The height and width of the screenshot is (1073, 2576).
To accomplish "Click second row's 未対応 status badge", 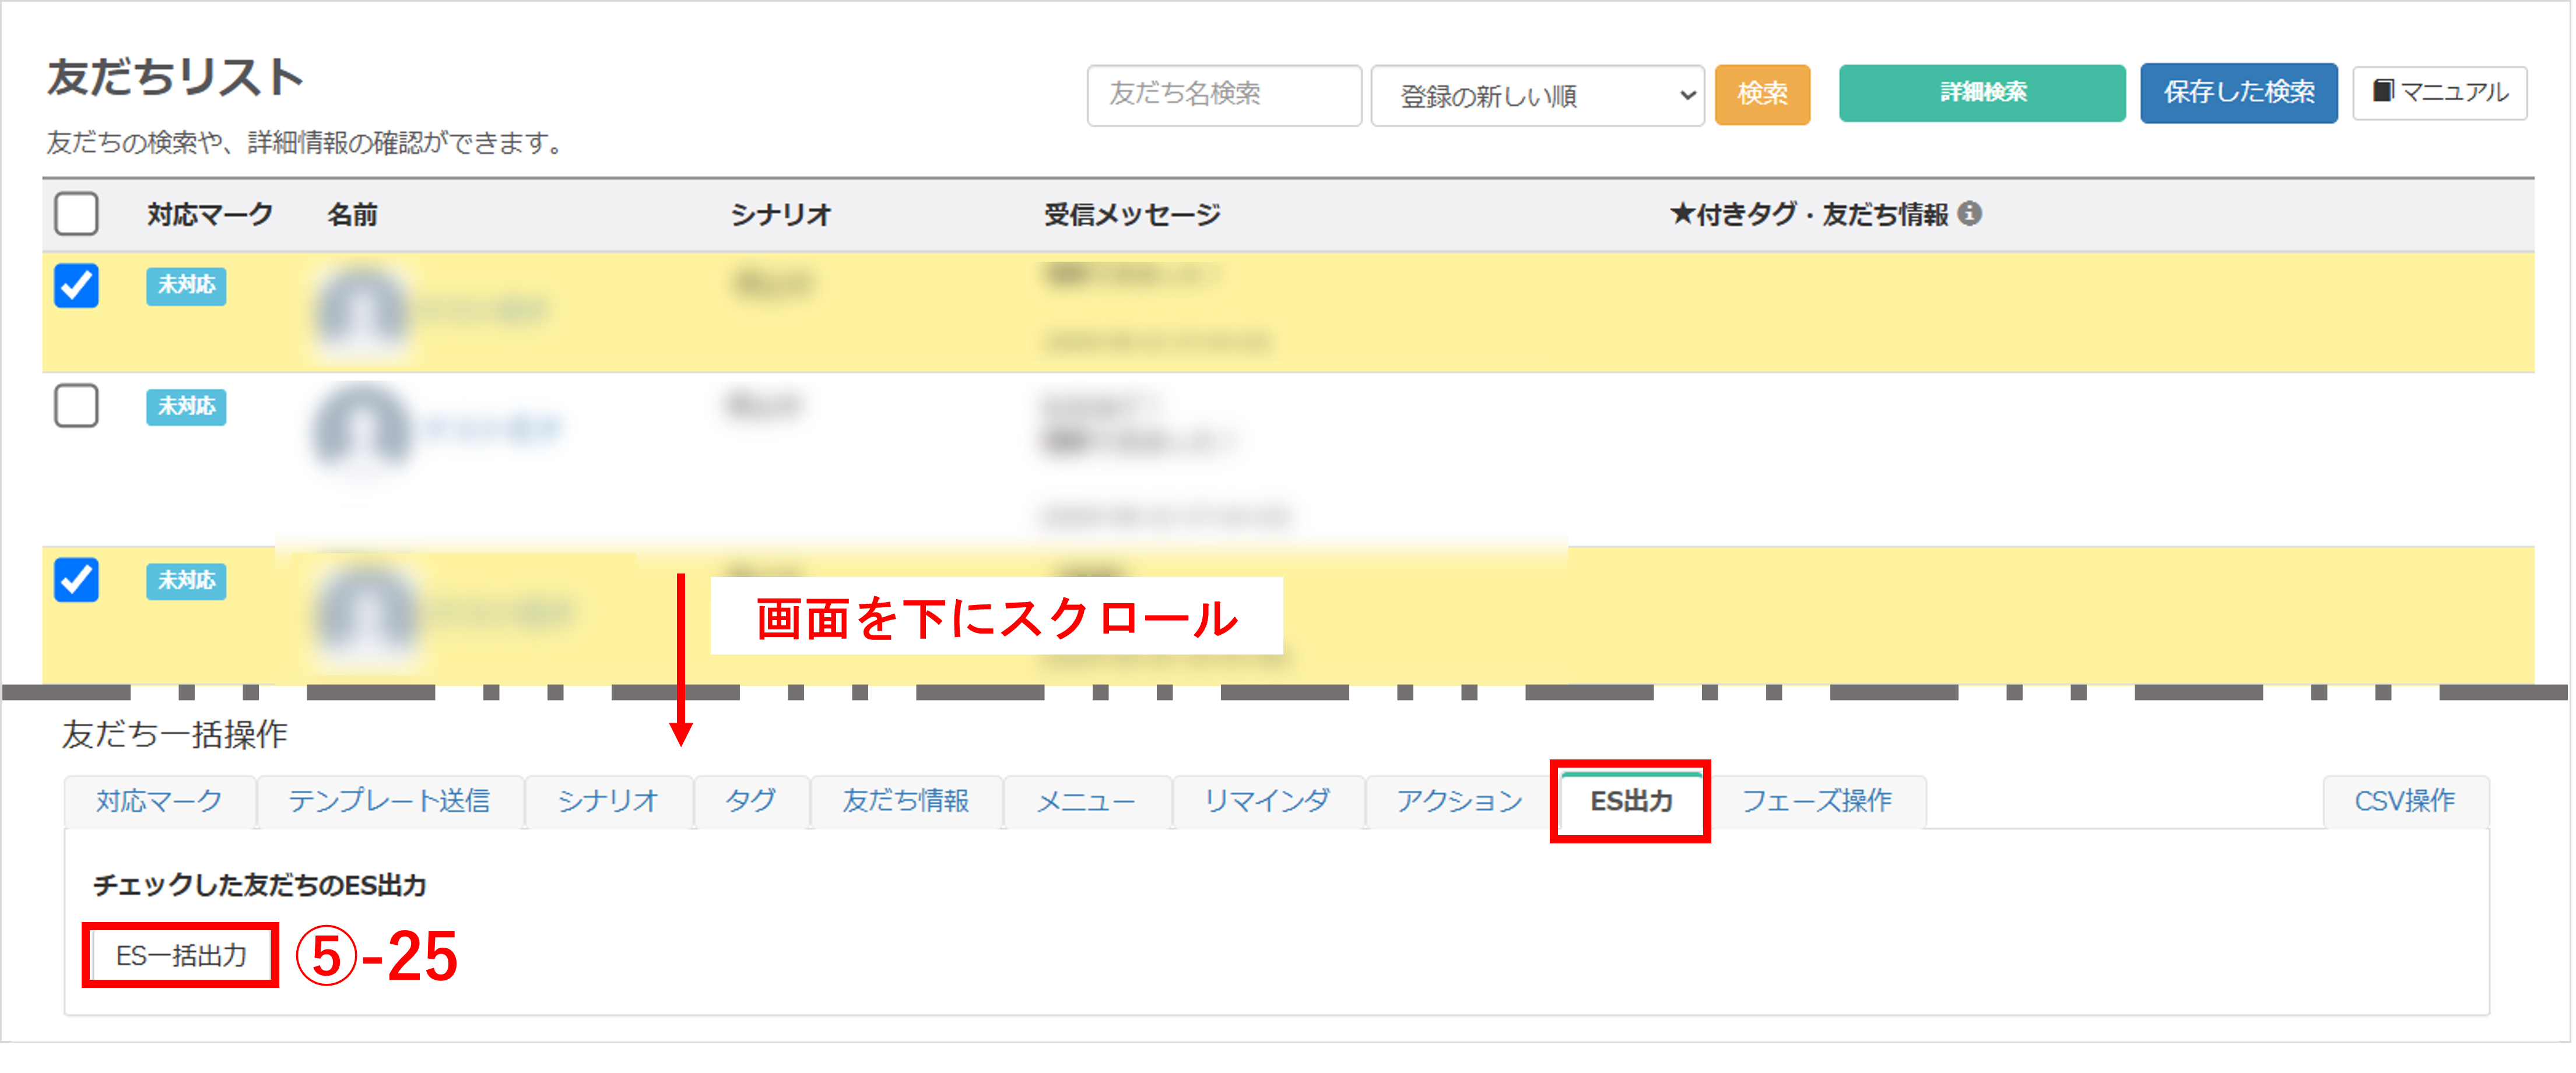I will click(186, 406).
